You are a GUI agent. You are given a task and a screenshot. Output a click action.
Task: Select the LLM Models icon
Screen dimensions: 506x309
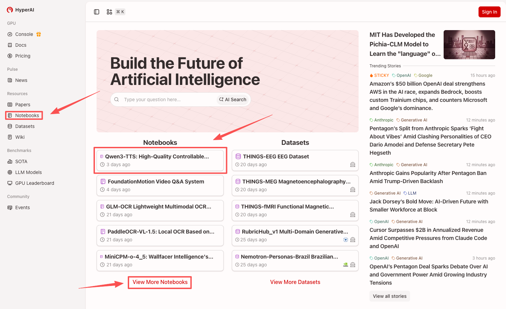point(10,172)
